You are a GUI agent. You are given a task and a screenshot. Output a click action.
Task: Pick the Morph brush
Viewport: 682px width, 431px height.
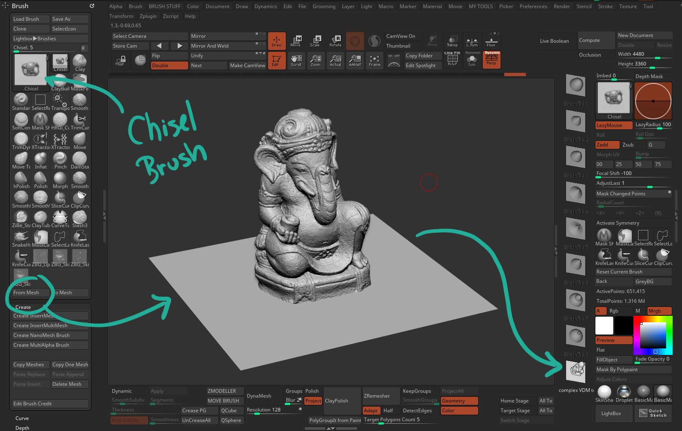click(60, 180)
